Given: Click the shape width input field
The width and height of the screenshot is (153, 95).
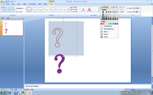Looking at the screenshot, I should pos(136,12).
